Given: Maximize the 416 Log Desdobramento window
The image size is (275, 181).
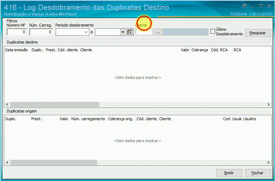Looking at the screenshot, I should 261,6.
